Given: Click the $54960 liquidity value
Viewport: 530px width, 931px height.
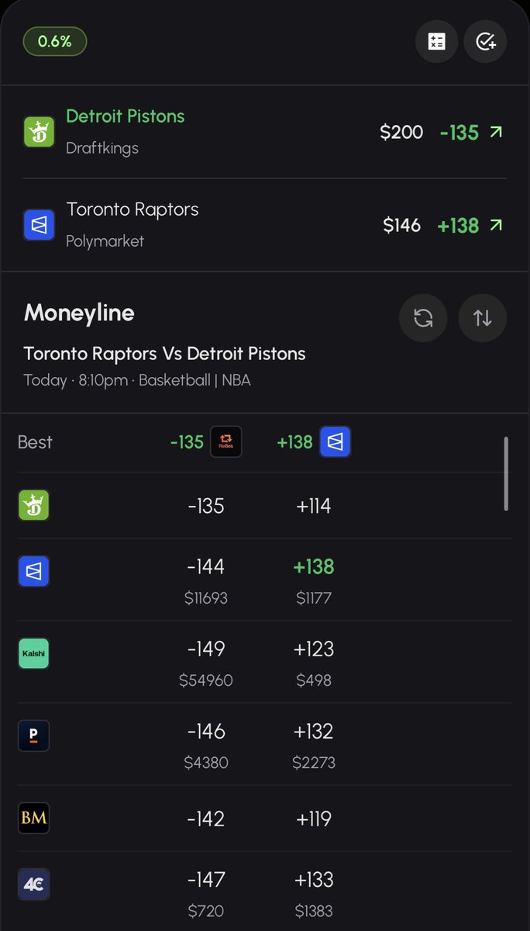Looking at the screenshot, I should [x=206, y=680].
